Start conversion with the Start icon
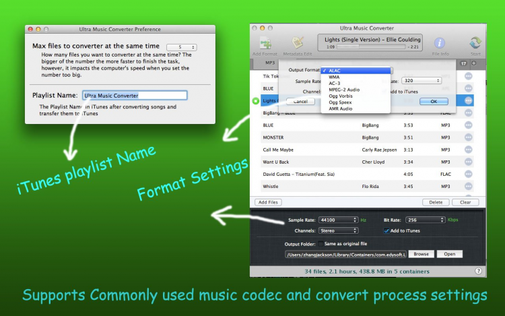This screenshot has width=505, height=316. coord(475,43)
